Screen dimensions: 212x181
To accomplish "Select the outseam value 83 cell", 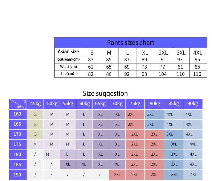I will pyautogui.click(x=92, y=60).
